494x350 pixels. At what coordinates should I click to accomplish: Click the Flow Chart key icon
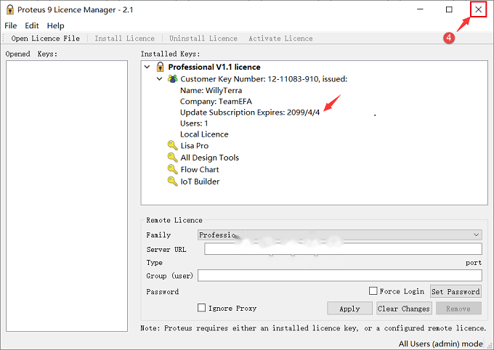pyautogui.click(x=172, y=169)
